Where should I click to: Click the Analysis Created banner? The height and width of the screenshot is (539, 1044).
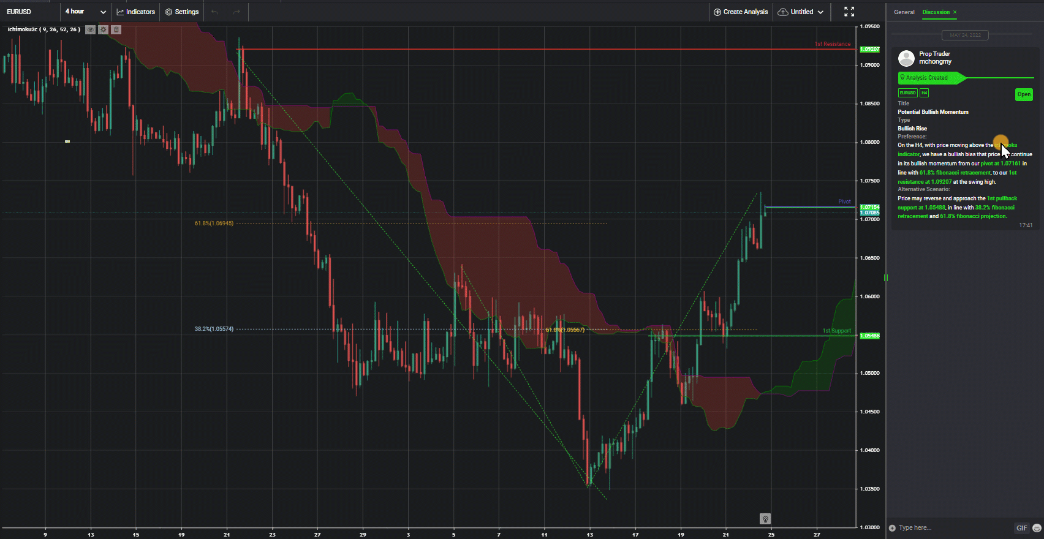(x=931, y=78)
